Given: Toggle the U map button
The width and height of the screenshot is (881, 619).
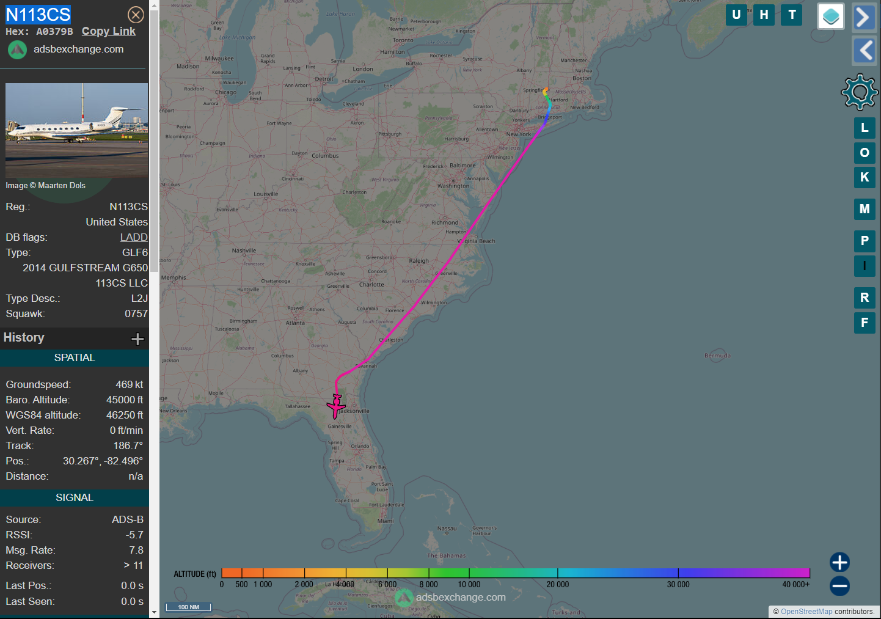Looking at the screenshot, I should tap(736, 15).
